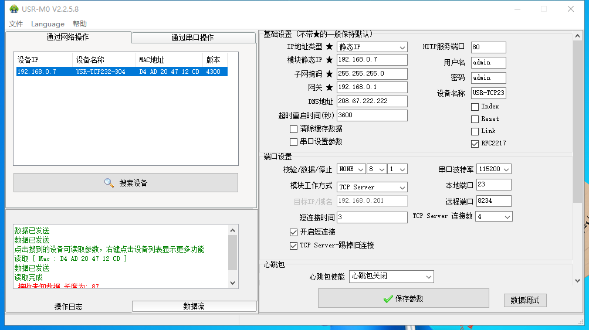Click the 模块静态IP input field
The image size is (589, 330).
tap(372, 60)
